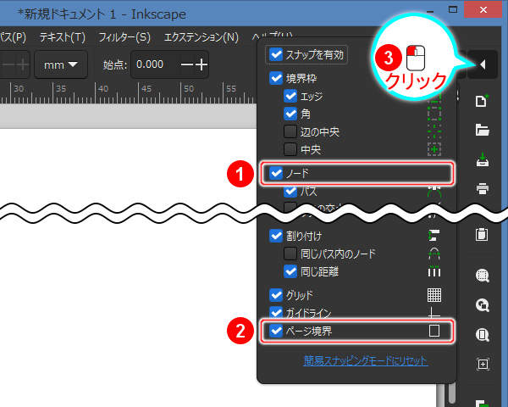Click the guide icon beside ガイドライン
508x407 pixels.
tap(433, 313)
